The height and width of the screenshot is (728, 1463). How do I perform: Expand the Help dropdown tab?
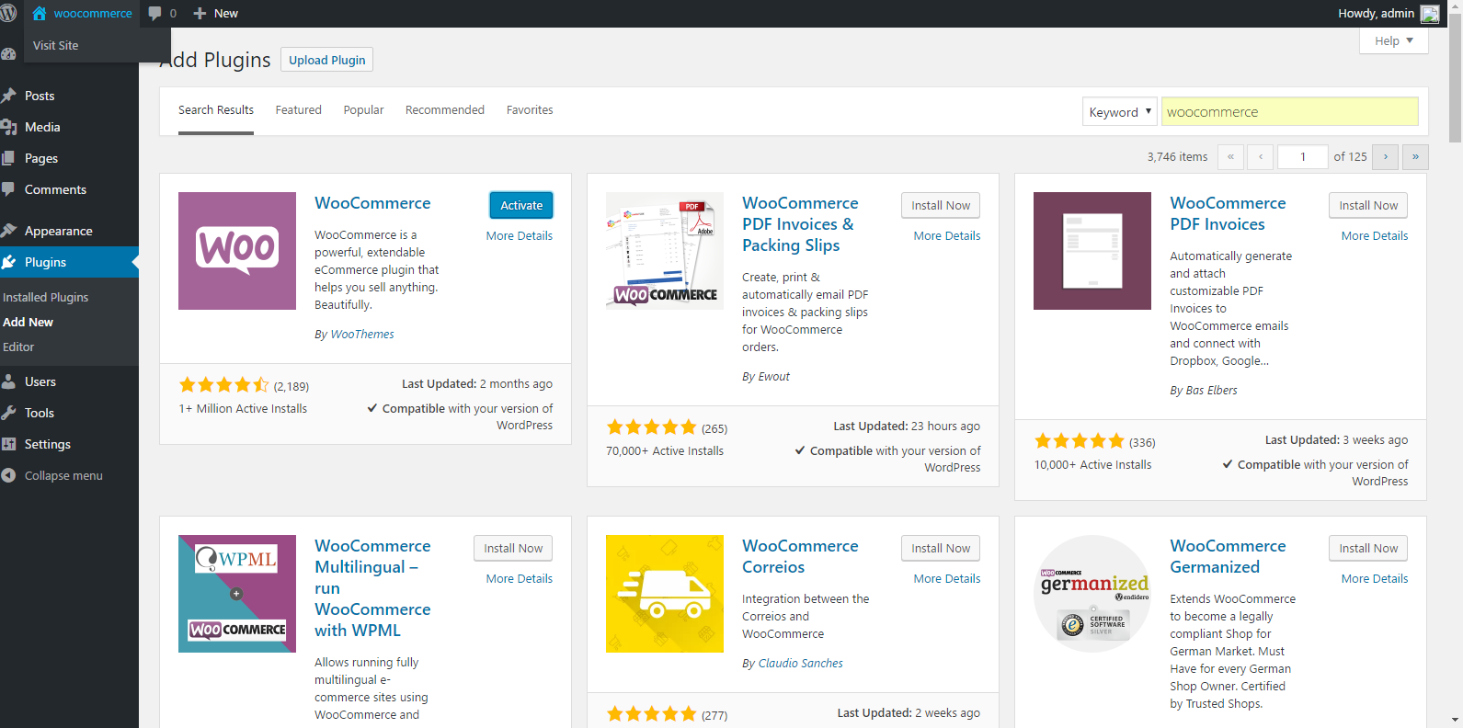click(1393, 40)
